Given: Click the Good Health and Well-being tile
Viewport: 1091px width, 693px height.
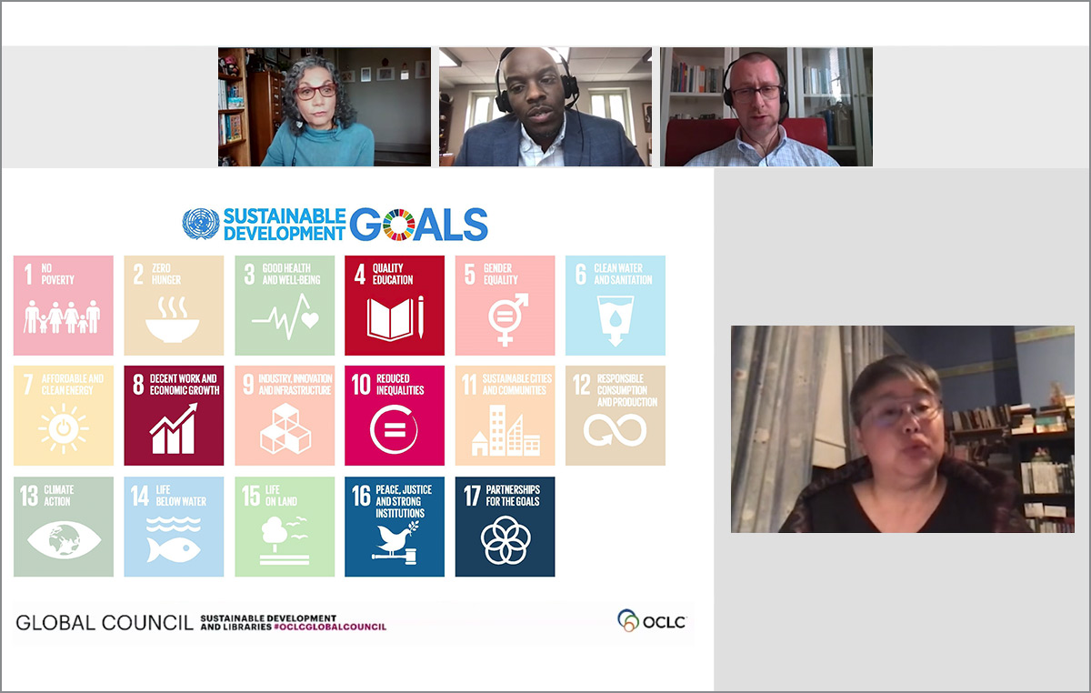Looking at the screenshot, I should (x=285, y=305).
